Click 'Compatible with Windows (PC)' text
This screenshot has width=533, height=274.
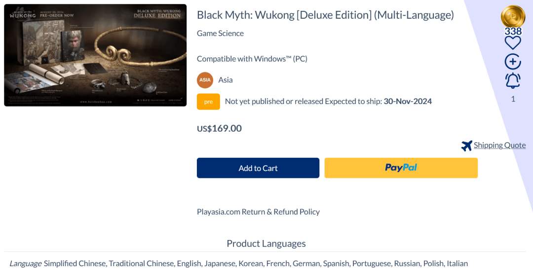252,59
